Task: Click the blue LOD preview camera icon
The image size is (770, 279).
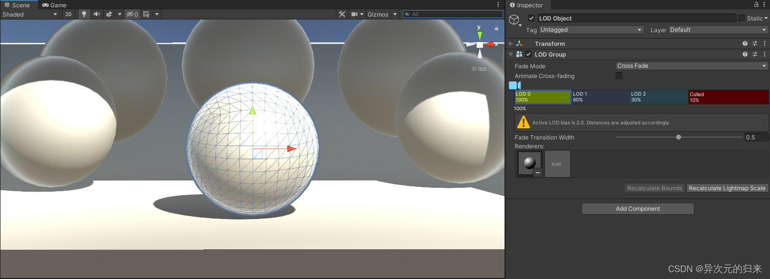Action: (x=515, y=85)
